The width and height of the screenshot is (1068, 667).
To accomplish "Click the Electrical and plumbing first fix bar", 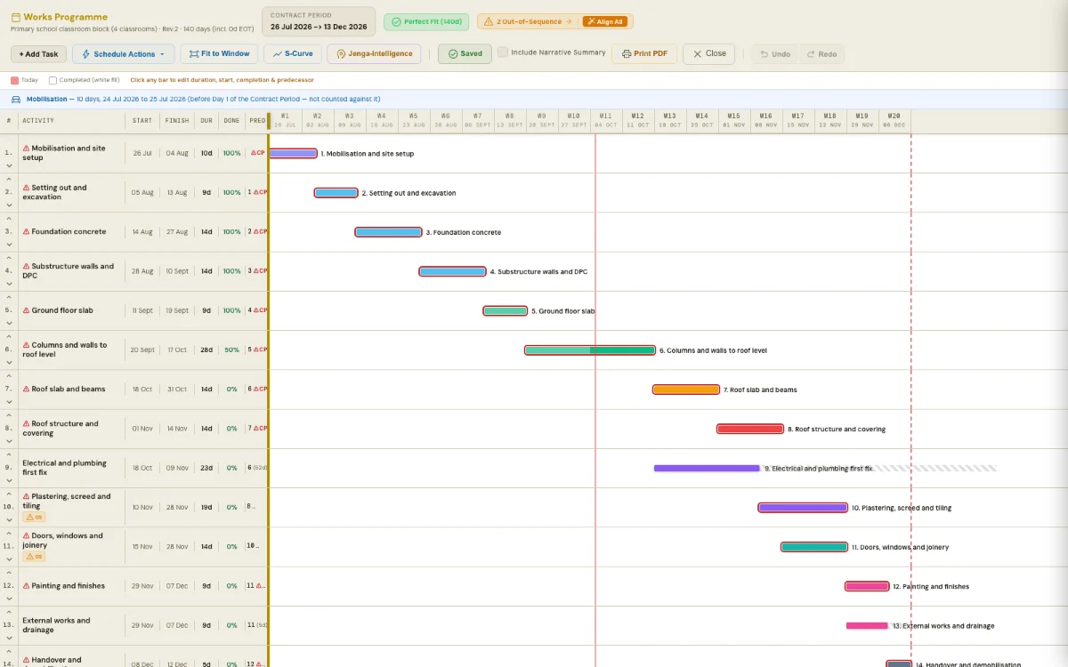I will pyautogui.click(x=707, y=468).
